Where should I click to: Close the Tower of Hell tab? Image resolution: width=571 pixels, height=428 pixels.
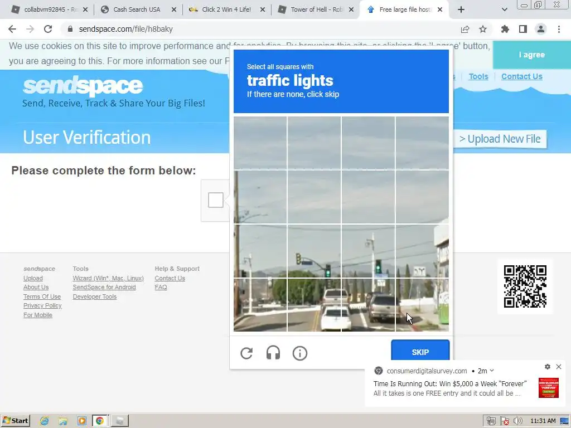[351, 9]
